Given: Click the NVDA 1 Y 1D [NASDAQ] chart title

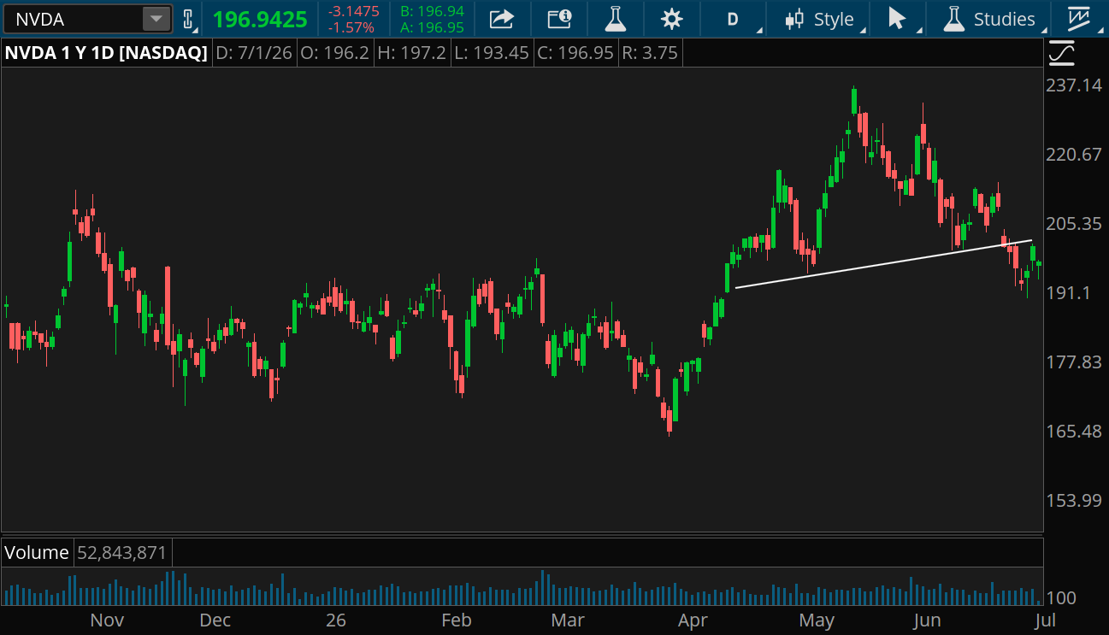Looking at the screenshot, I should (107, 53).
